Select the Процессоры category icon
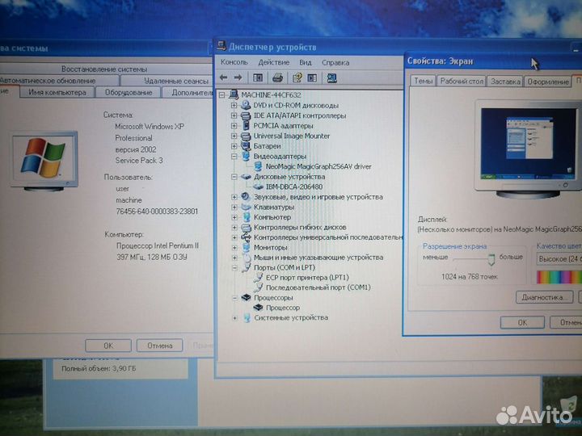 coord(246,298)
